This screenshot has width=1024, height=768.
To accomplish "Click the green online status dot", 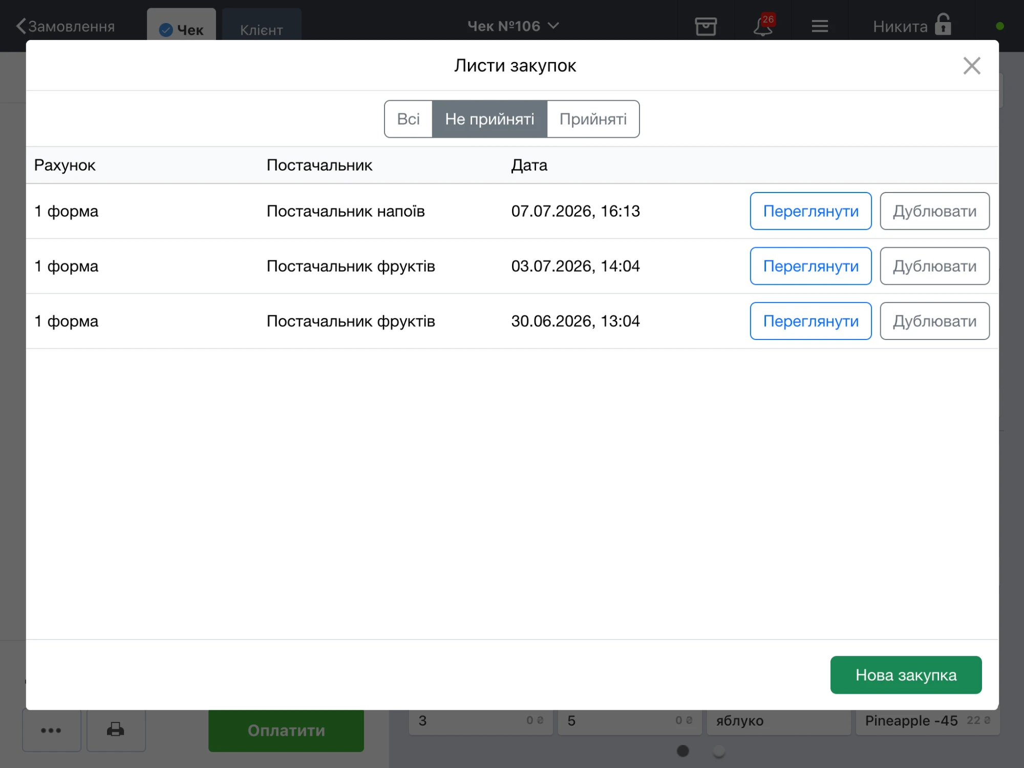I will (x=999, y=26).
